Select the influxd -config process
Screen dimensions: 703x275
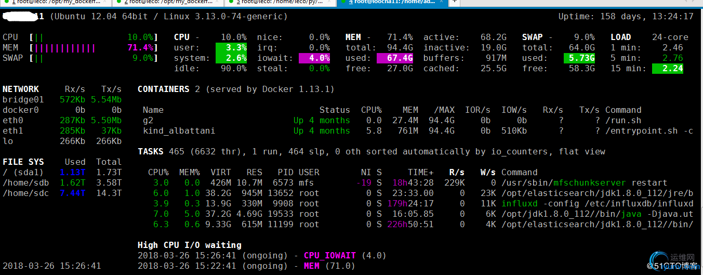421,204
